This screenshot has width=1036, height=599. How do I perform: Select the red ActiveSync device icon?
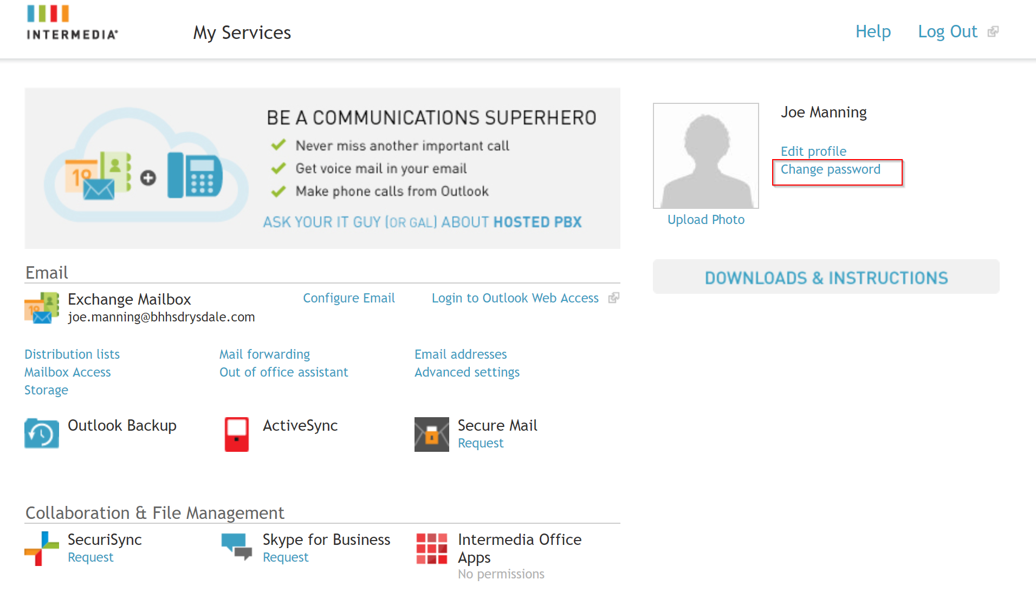(237, 434)
